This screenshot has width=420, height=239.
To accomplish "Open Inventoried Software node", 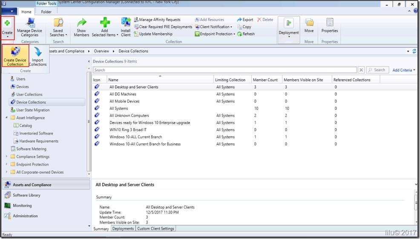I will [x=34, y=133].
